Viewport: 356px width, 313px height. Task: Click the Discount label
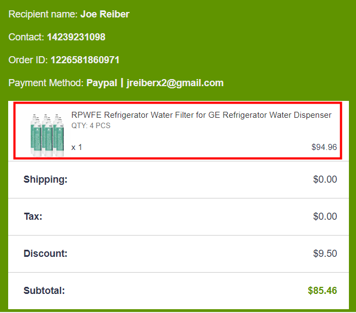tap(45, 254)
